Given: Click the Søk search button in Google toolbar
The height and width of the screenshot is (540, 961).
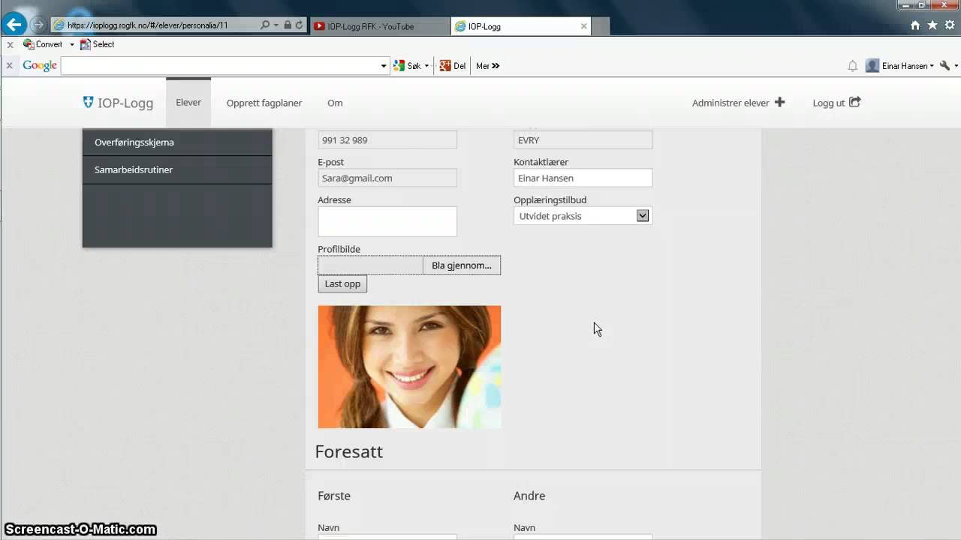Looking at the screenshot, I should pos(408,66).
